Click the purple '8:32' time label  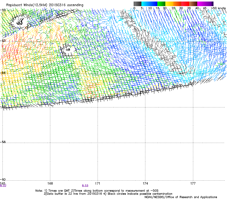[x=3, y=186]
